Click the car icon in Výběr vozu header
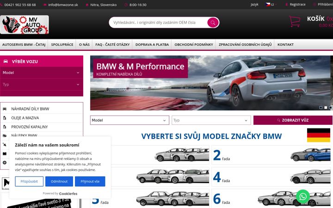The height and width of the screenshot is (208, 333). (6, 61)
